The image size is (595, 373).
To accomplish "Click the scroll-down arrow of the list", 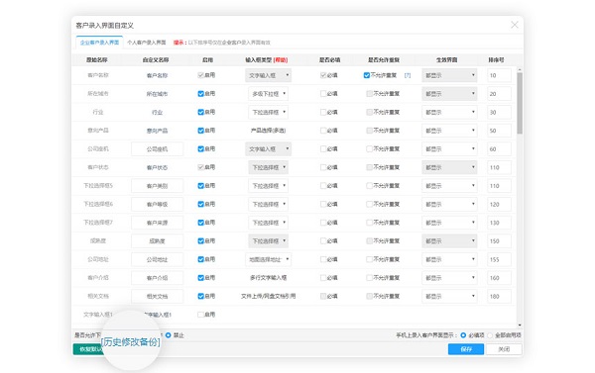I will 520,325.
